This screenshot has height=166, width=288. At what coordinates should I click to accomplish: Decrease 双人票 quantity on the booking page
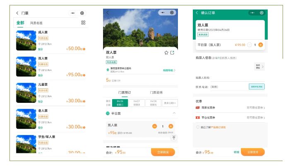click(x=155, y=126)
